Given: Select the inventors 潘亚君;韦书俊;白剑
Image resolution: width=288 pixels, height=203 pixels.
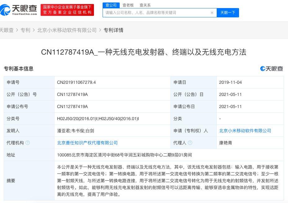Looking at the screenshot, I should (x=76, y=131).
